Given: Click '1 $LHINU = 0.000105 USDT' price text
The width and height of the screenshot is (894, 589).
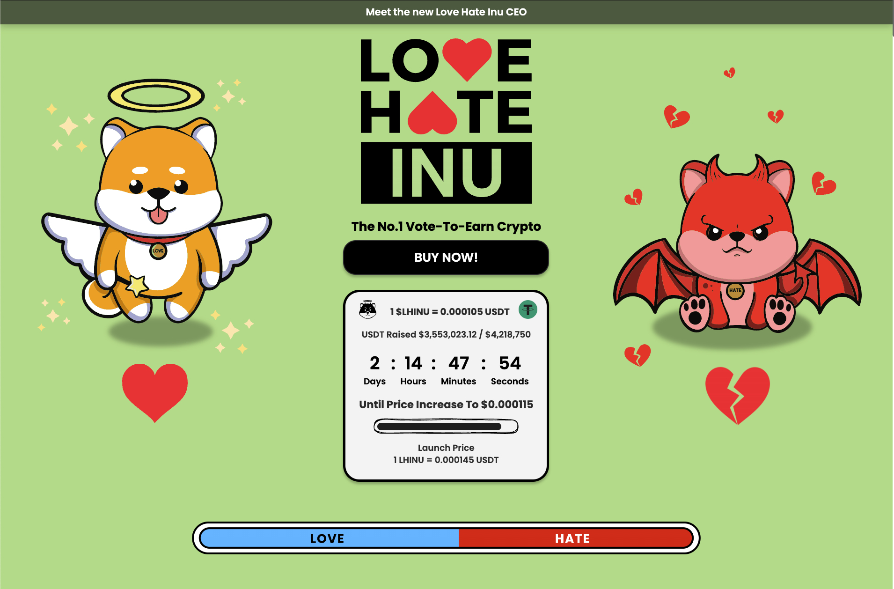Looking at the screenshot, I should point(449,312).
